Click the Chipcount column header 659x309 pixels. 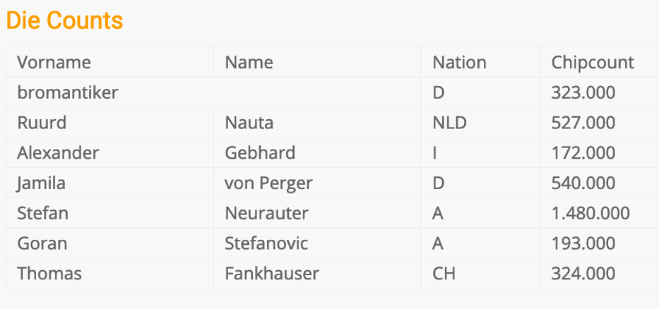tap(592, 62)
